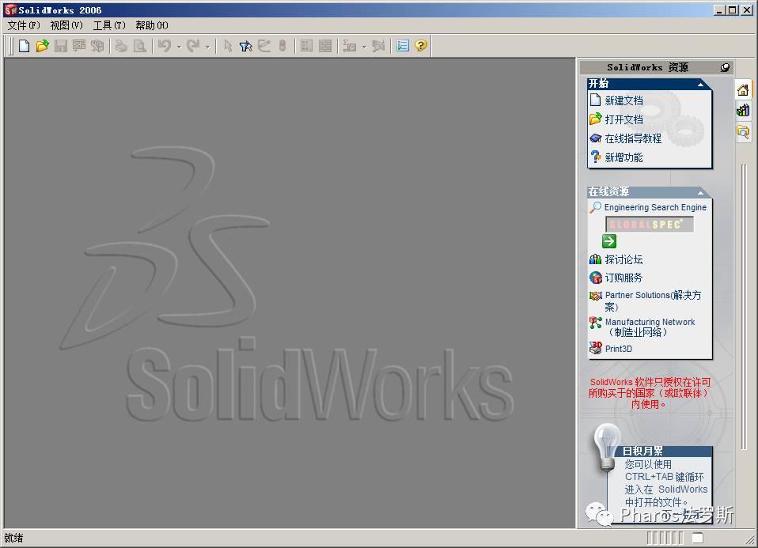This screenshot has height=548, width=758.
Task: Open the 帮助(H) menu
Action: pos(152,25)
